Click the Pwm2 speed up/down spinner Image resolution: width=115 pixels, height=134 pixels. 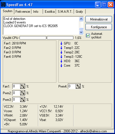coord(23,93)
